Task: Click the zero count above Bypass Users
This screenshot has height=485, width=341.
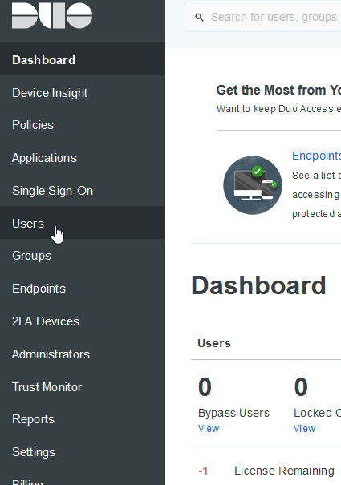Action: [205, 387]
